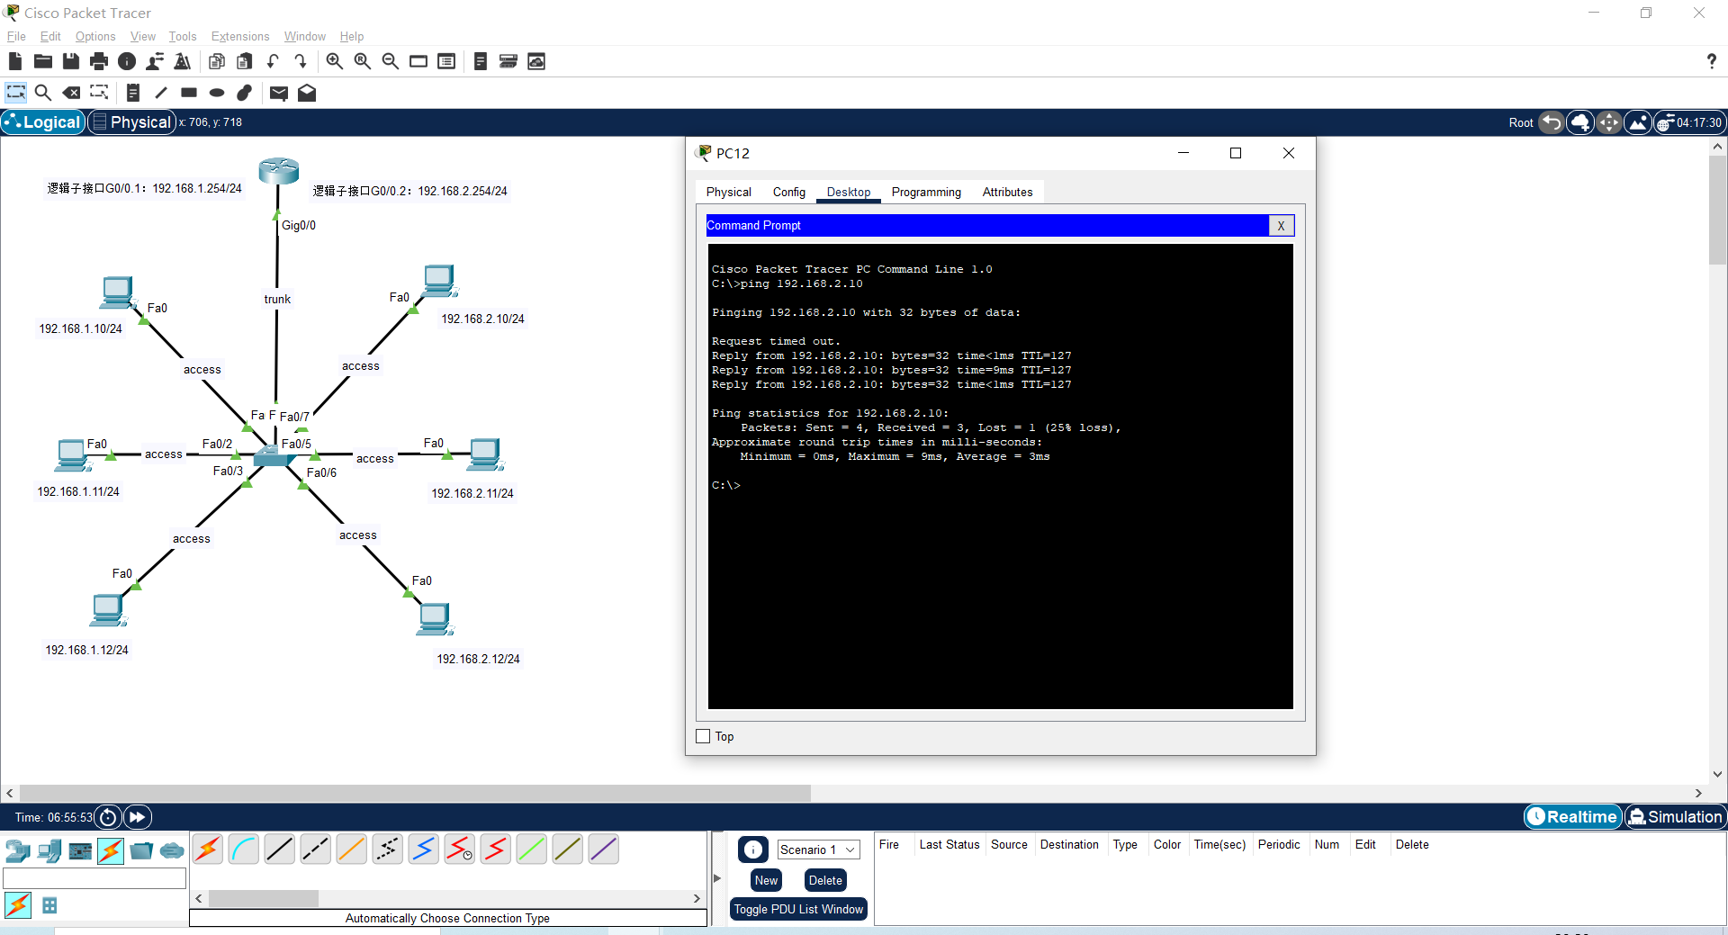This screenshot has width=1728, height=935.
Task: Click the Back navigation icon beside Root
Action: [x=1552, y=122]
